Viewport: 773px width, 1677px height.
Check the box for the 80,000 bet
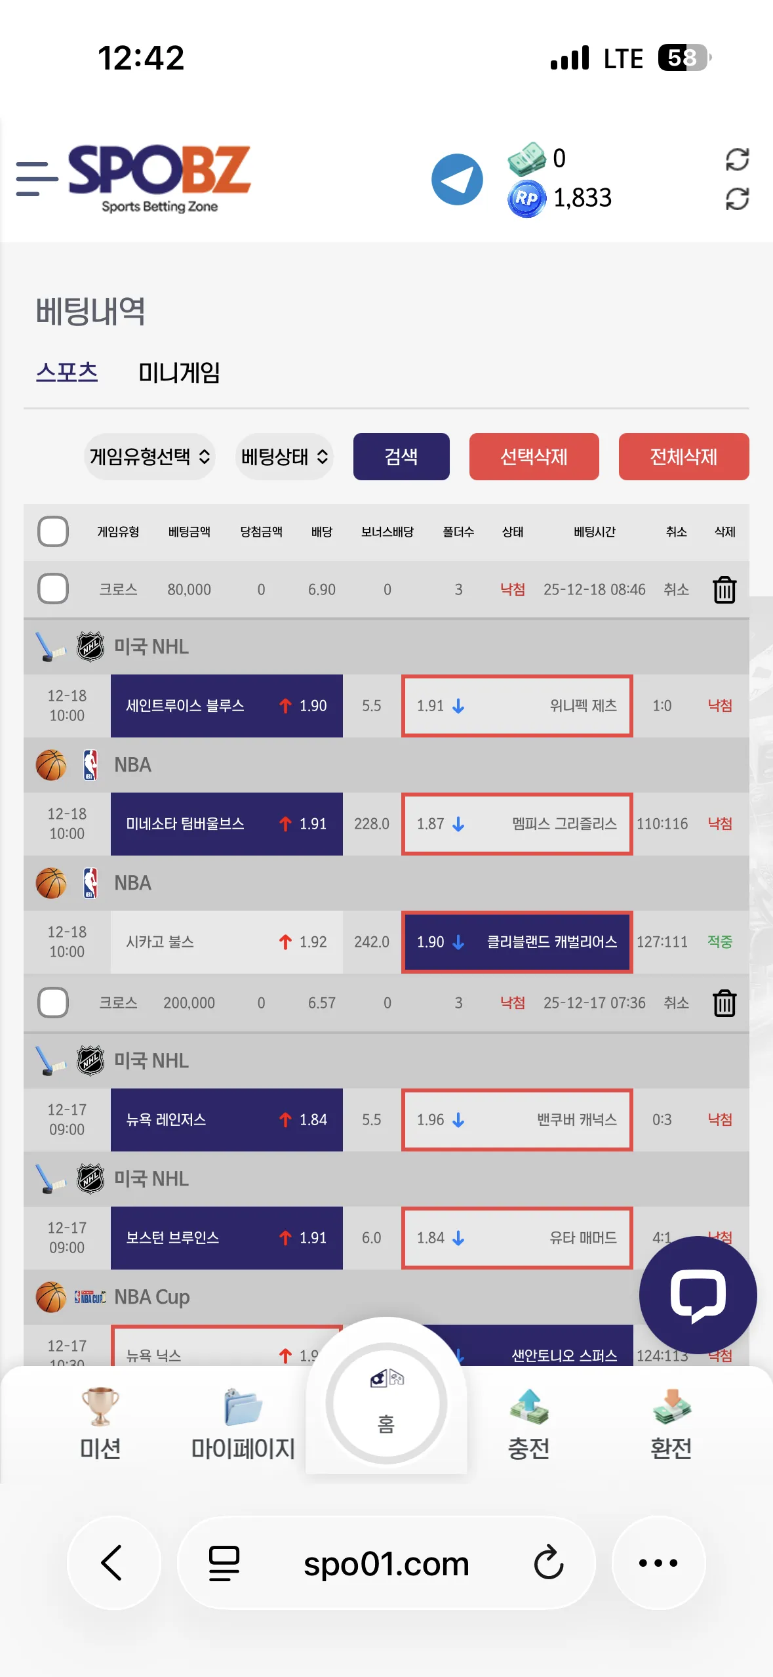(x=53, y=589)
